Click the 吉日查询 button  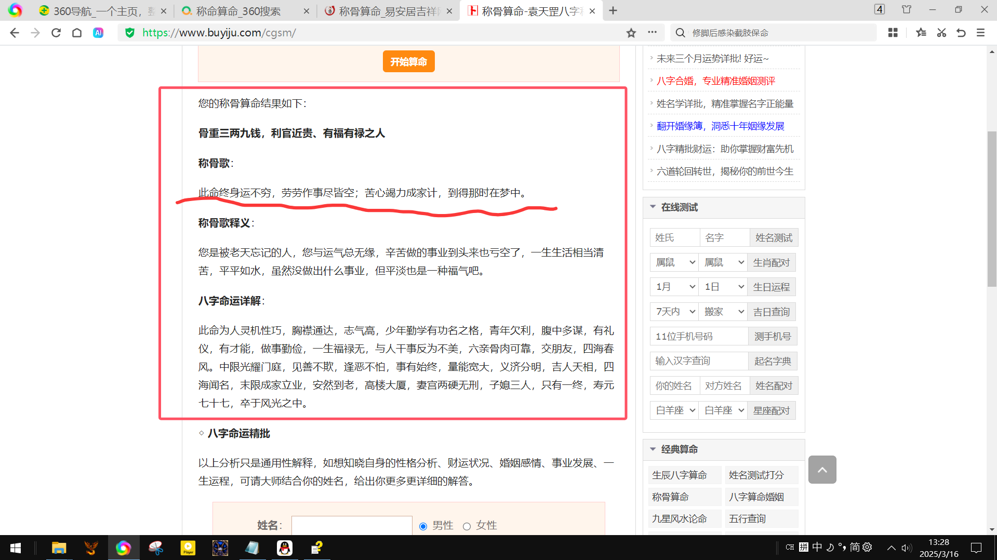click(x=772, y=312)
